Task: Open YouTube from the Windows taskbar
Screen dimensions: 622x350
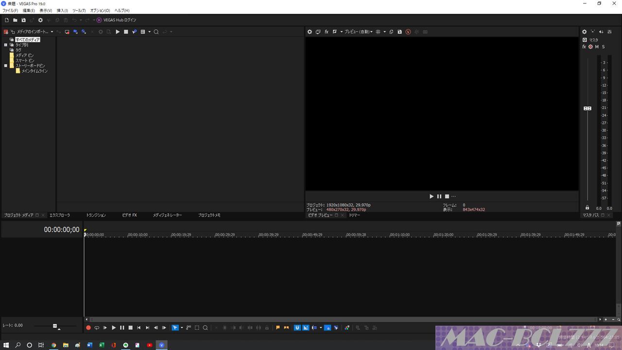Action: tap(150, 345)
